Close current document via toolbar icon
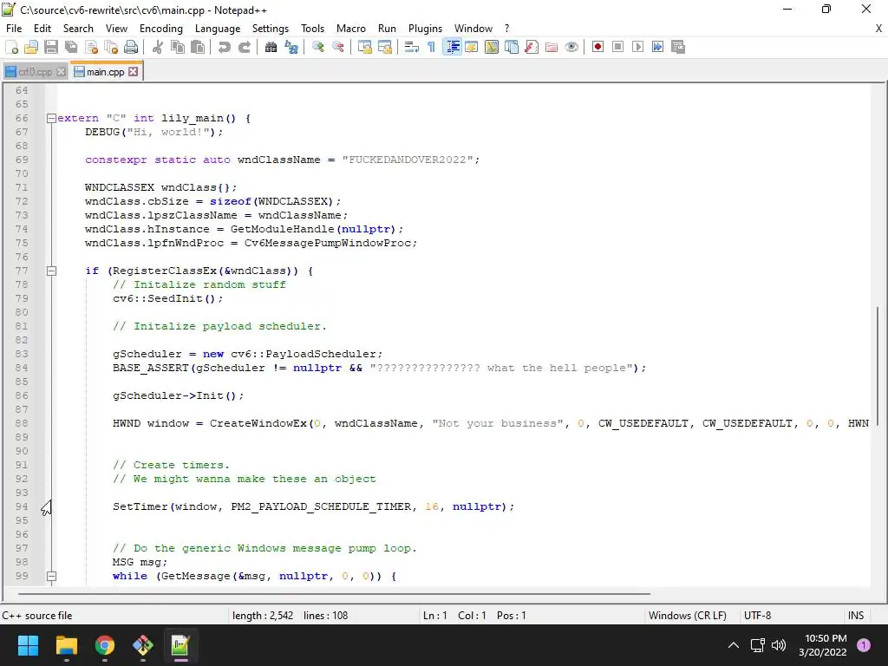 pyautogui.click(x=91, y=47)
